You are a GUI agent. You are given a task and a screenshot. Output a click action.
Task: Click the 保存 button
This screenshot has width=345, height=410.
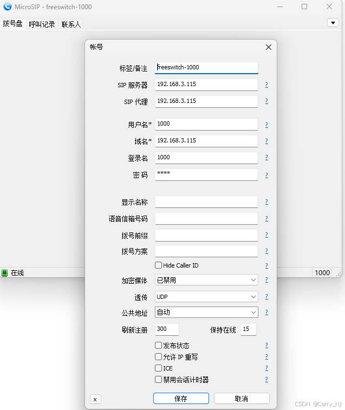click(x=181, y=399)
